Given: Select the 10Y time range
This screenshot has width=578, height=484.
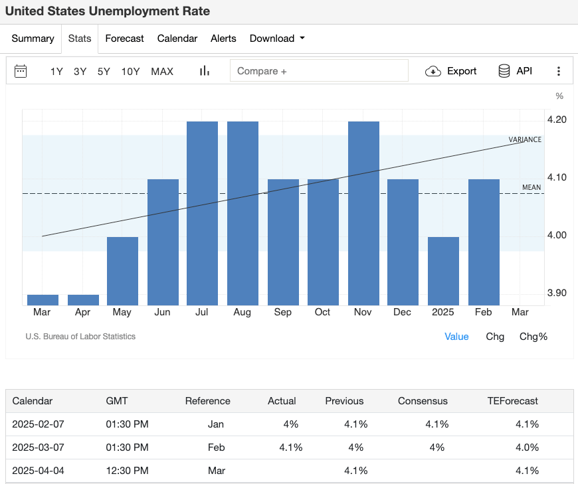Looking at the screenshot, I should tap(130, 71).
